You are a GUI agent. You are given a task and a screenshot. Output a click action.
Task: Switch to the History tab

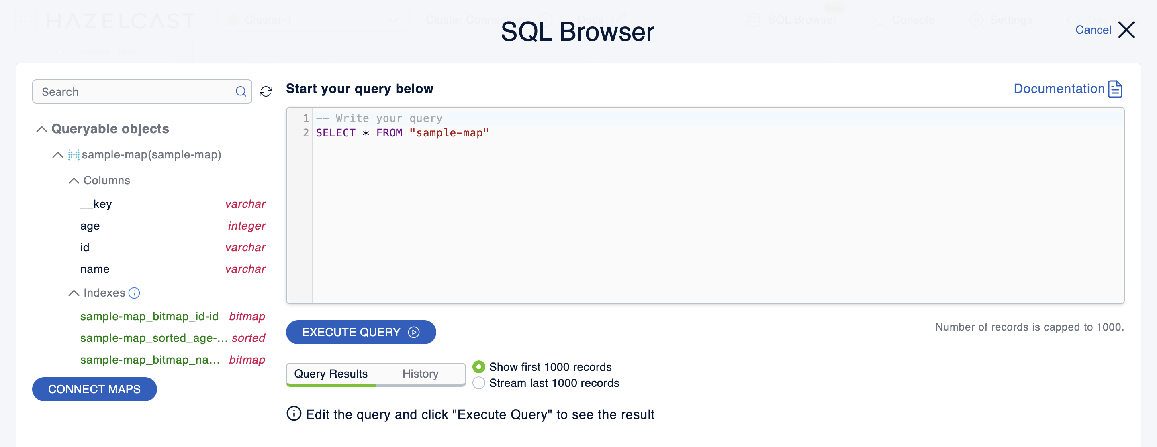coord(420,374)
